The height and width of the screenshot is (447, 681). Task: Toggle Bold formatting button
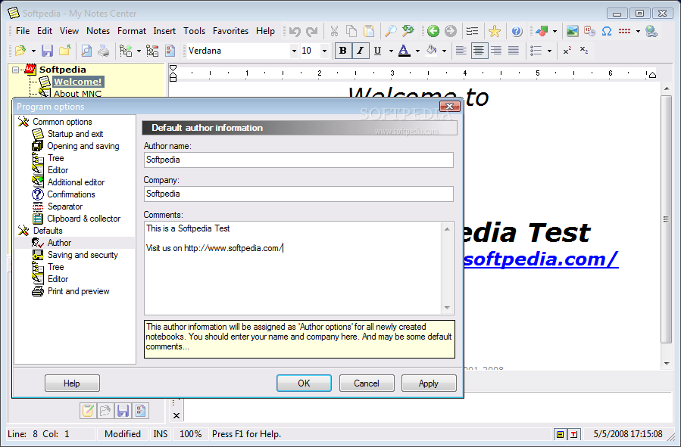pyautogui.click(x=342, y=51)
